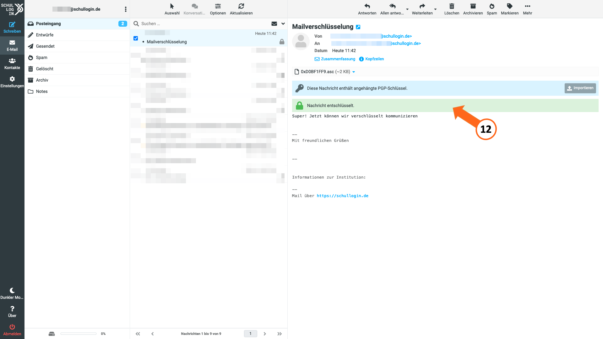Click the Abmelden power icon
Viewport: 603px width, 339px height.
[12, 330]
